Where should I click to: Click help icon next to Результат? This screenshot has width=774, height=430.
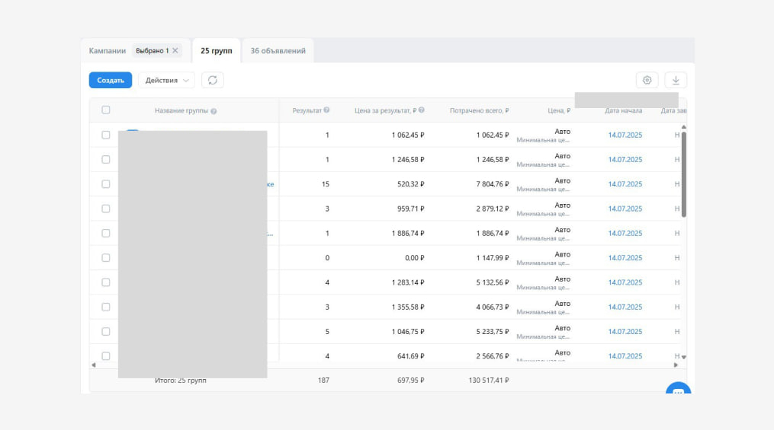[x=326, y=110]
